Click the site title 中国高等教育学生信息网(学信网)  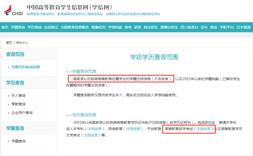pos(69,7)
